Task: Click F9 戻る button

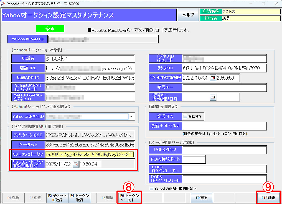Action: 202,198
